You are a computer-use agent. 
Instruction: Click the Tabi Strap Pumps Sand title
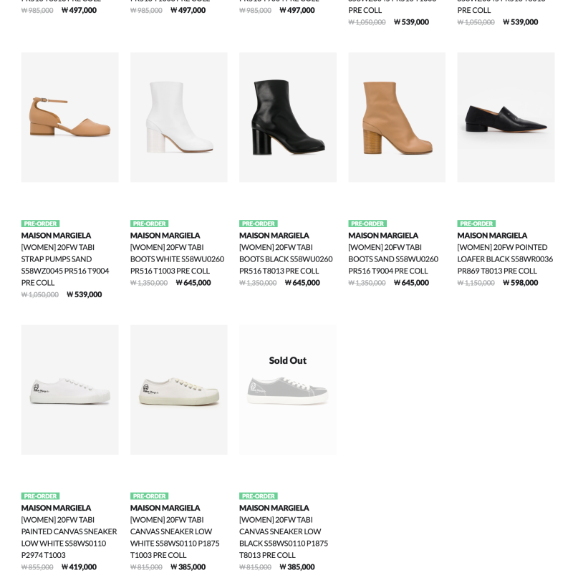65,265
